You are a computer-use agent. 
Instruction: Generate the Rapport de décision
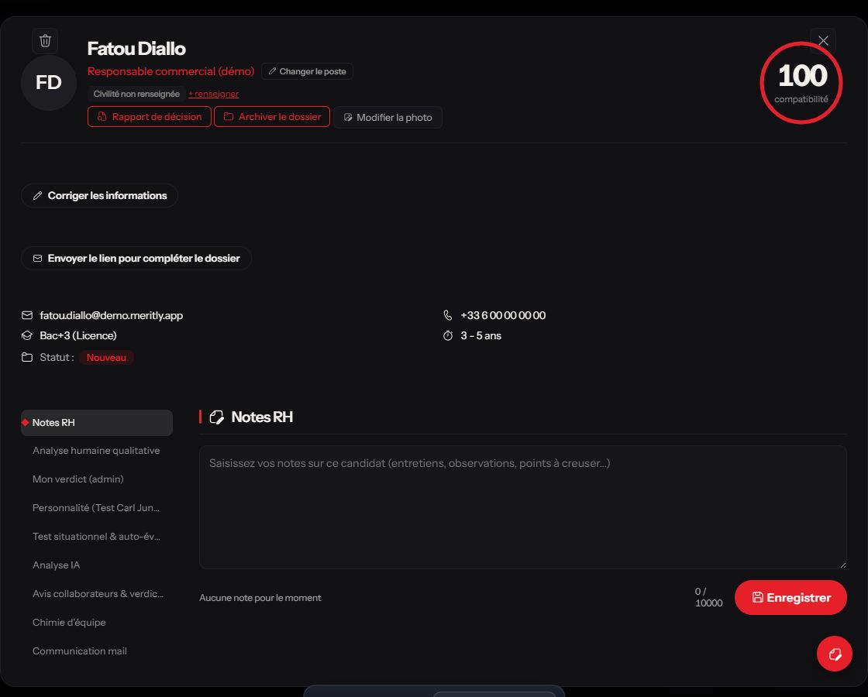tap(150, 117)
